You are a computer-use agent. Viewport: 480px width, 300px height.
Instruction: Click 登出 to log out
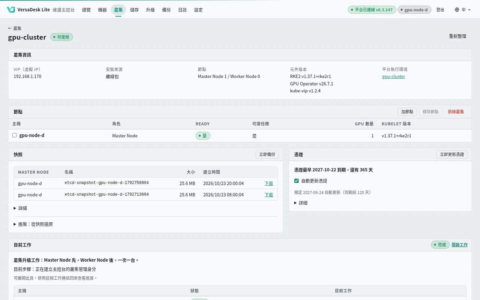(440, 10)
